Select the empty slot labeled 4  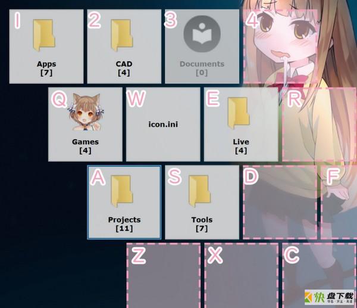coord(280,46)
